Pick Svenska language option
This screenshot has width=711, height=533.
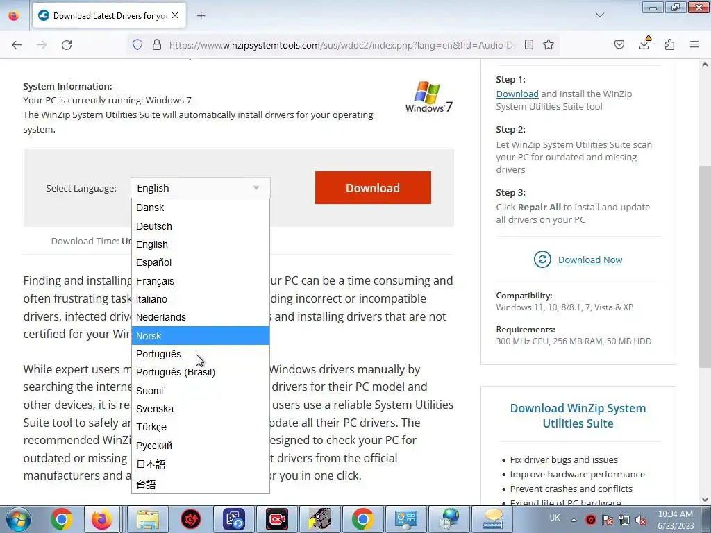tap(201, 409)
